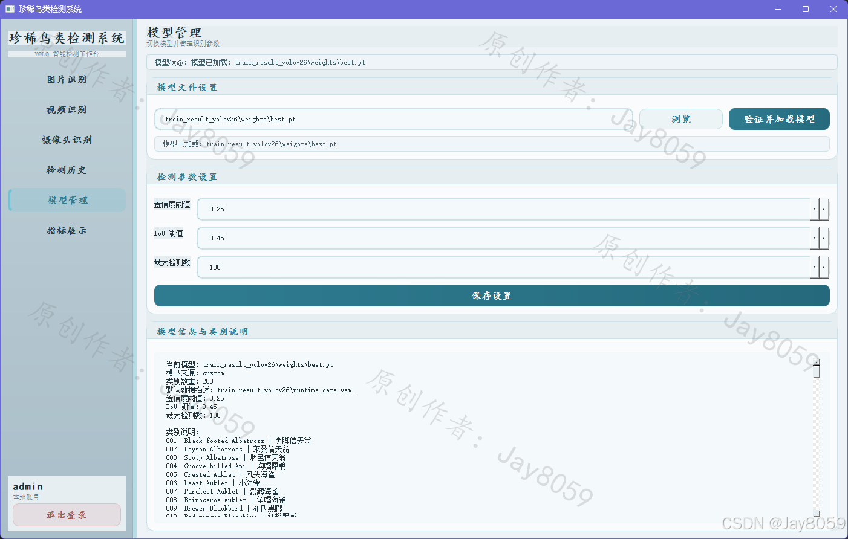
Task: Click class row 009 Brewer Blackbird
Action: tap(224, 508)
